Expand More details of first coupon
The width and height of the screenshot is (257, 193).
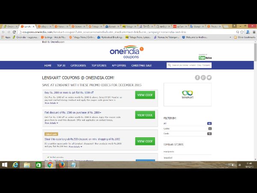click(x=51, y=103)
